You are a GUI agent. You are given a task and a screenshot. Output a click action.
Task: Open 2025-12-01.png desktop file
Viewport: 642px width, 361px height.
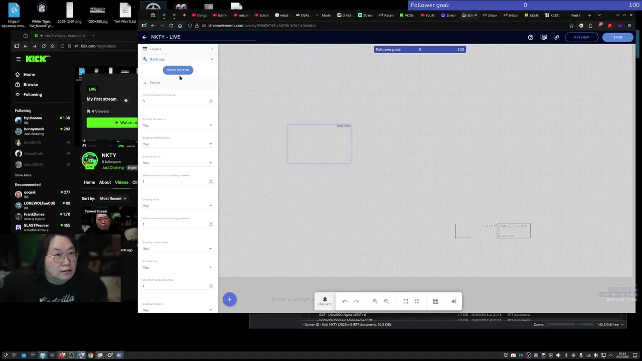(x=69, y=14)
